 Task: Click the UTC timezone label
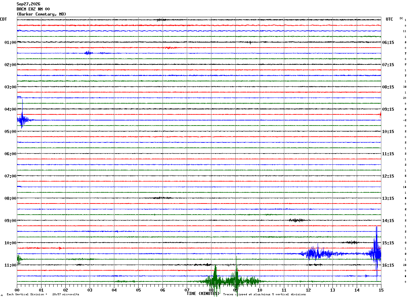tap(389, 19)
